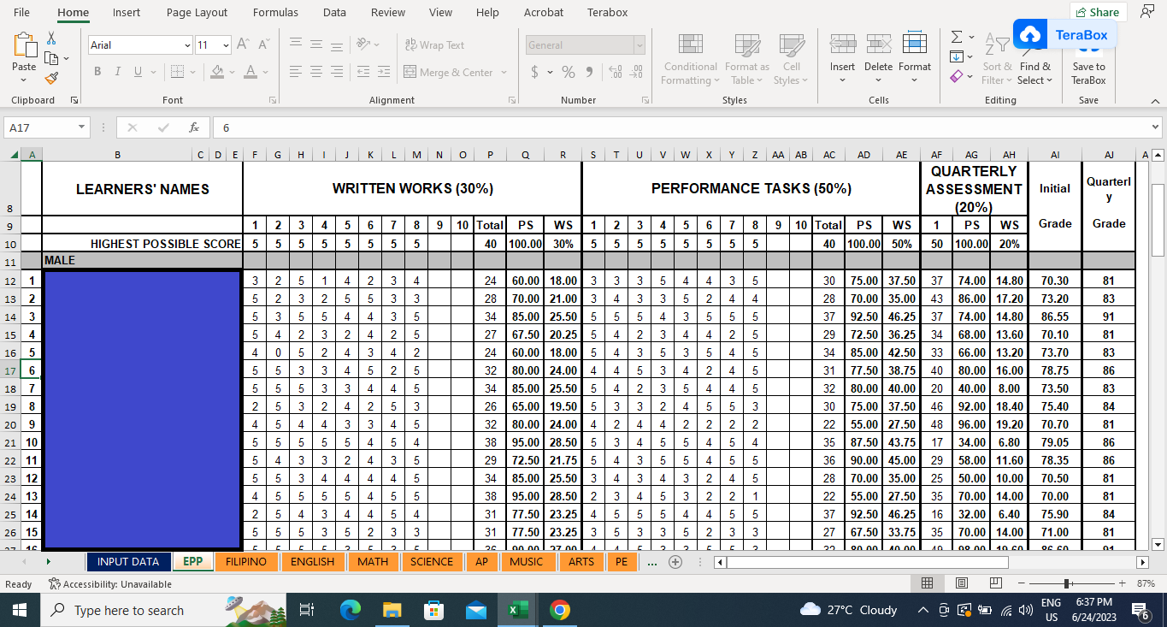Screen dimensions: 1167x627
Task: Open the Conditional Formatting dropdown
Action: [x=691, y=58]
